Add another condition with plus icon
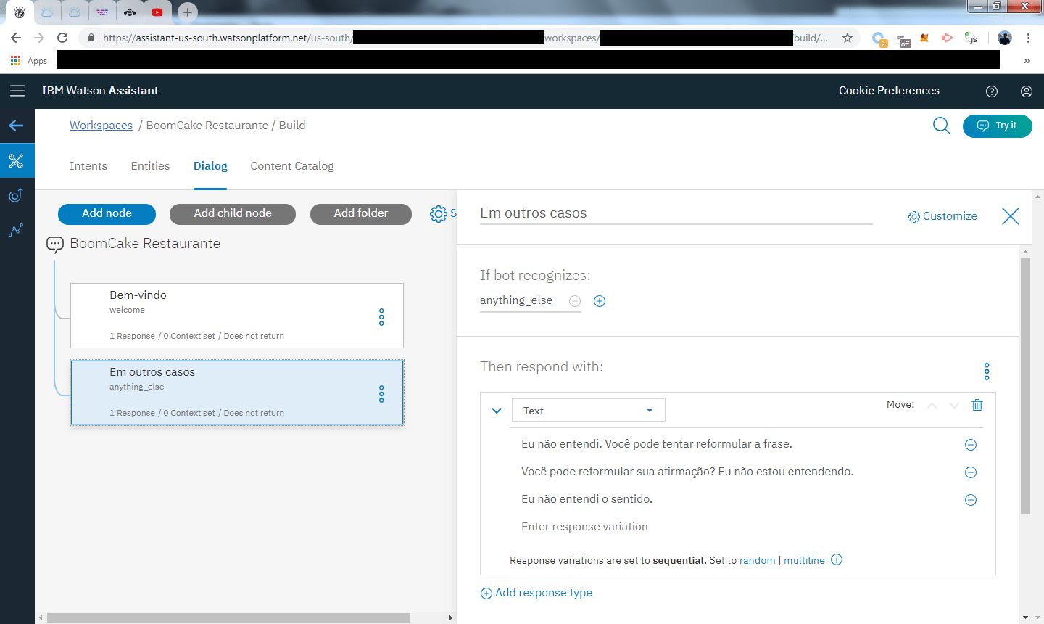 [600, 301]
